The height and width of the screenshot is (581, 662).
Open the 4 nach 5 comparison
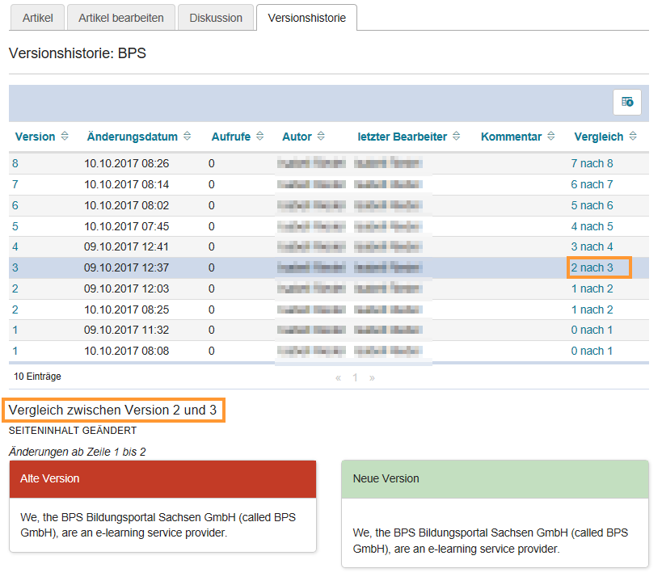click(x=592, y=226)
